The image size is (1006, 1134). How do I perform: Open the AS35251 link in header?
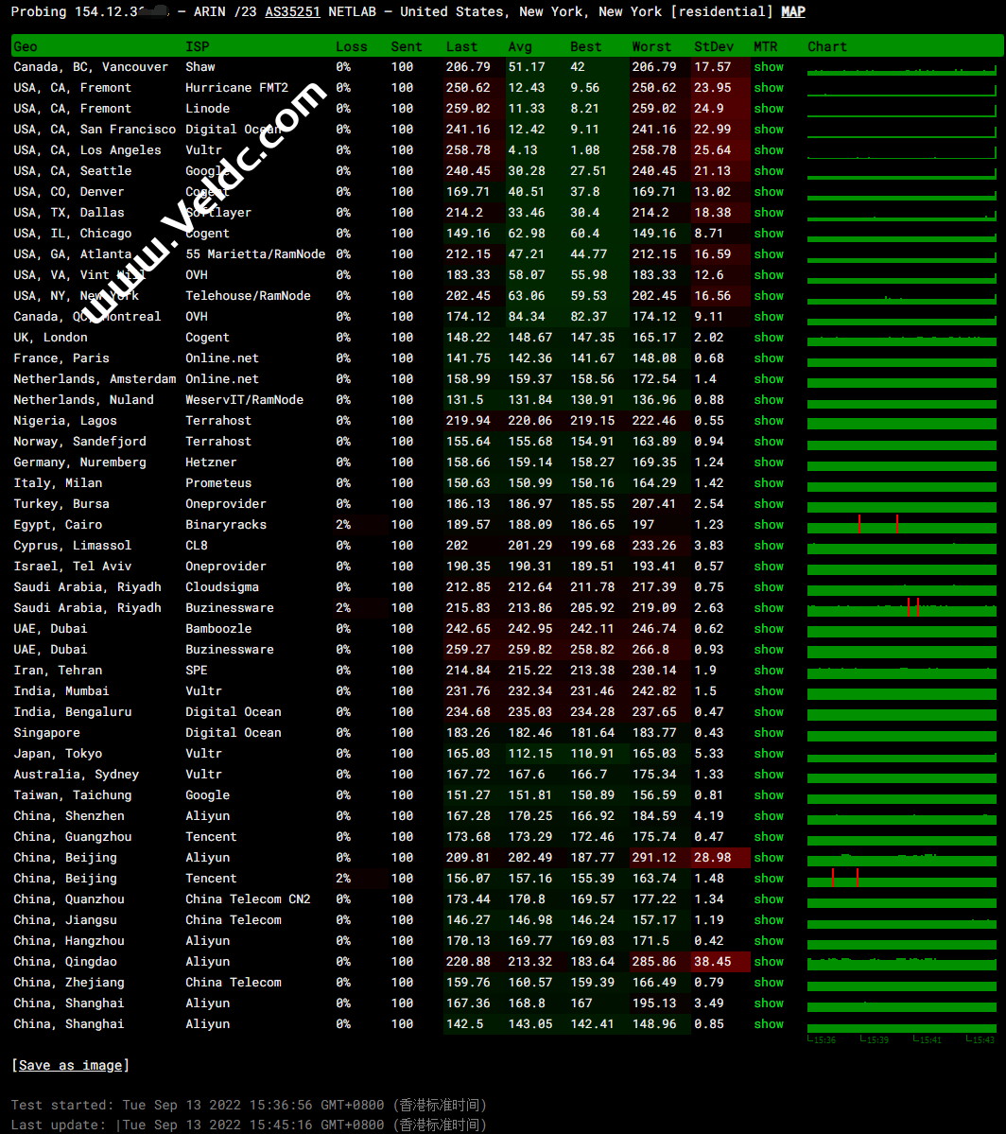[x=292, y=11]
